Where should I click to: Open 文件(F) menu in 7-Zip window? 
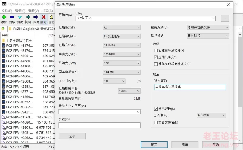7,11
